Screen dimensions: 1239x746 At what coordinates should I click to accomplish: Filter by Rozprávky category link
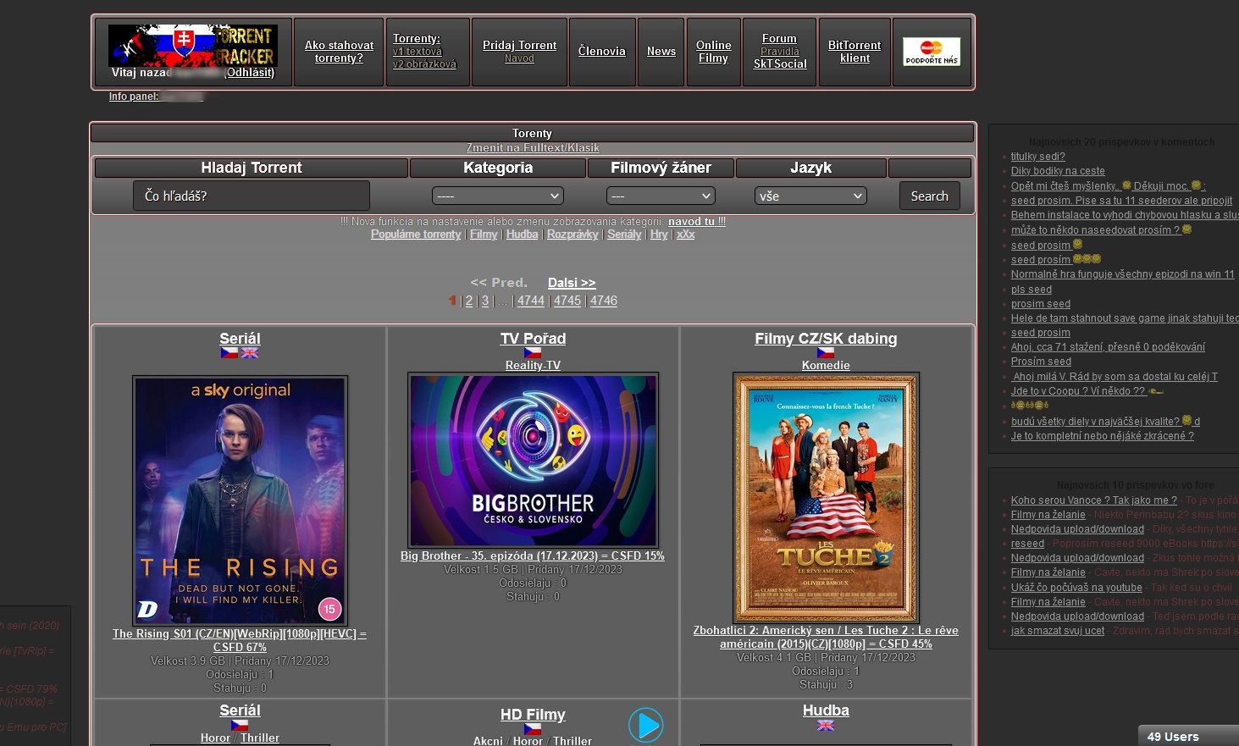572,235
